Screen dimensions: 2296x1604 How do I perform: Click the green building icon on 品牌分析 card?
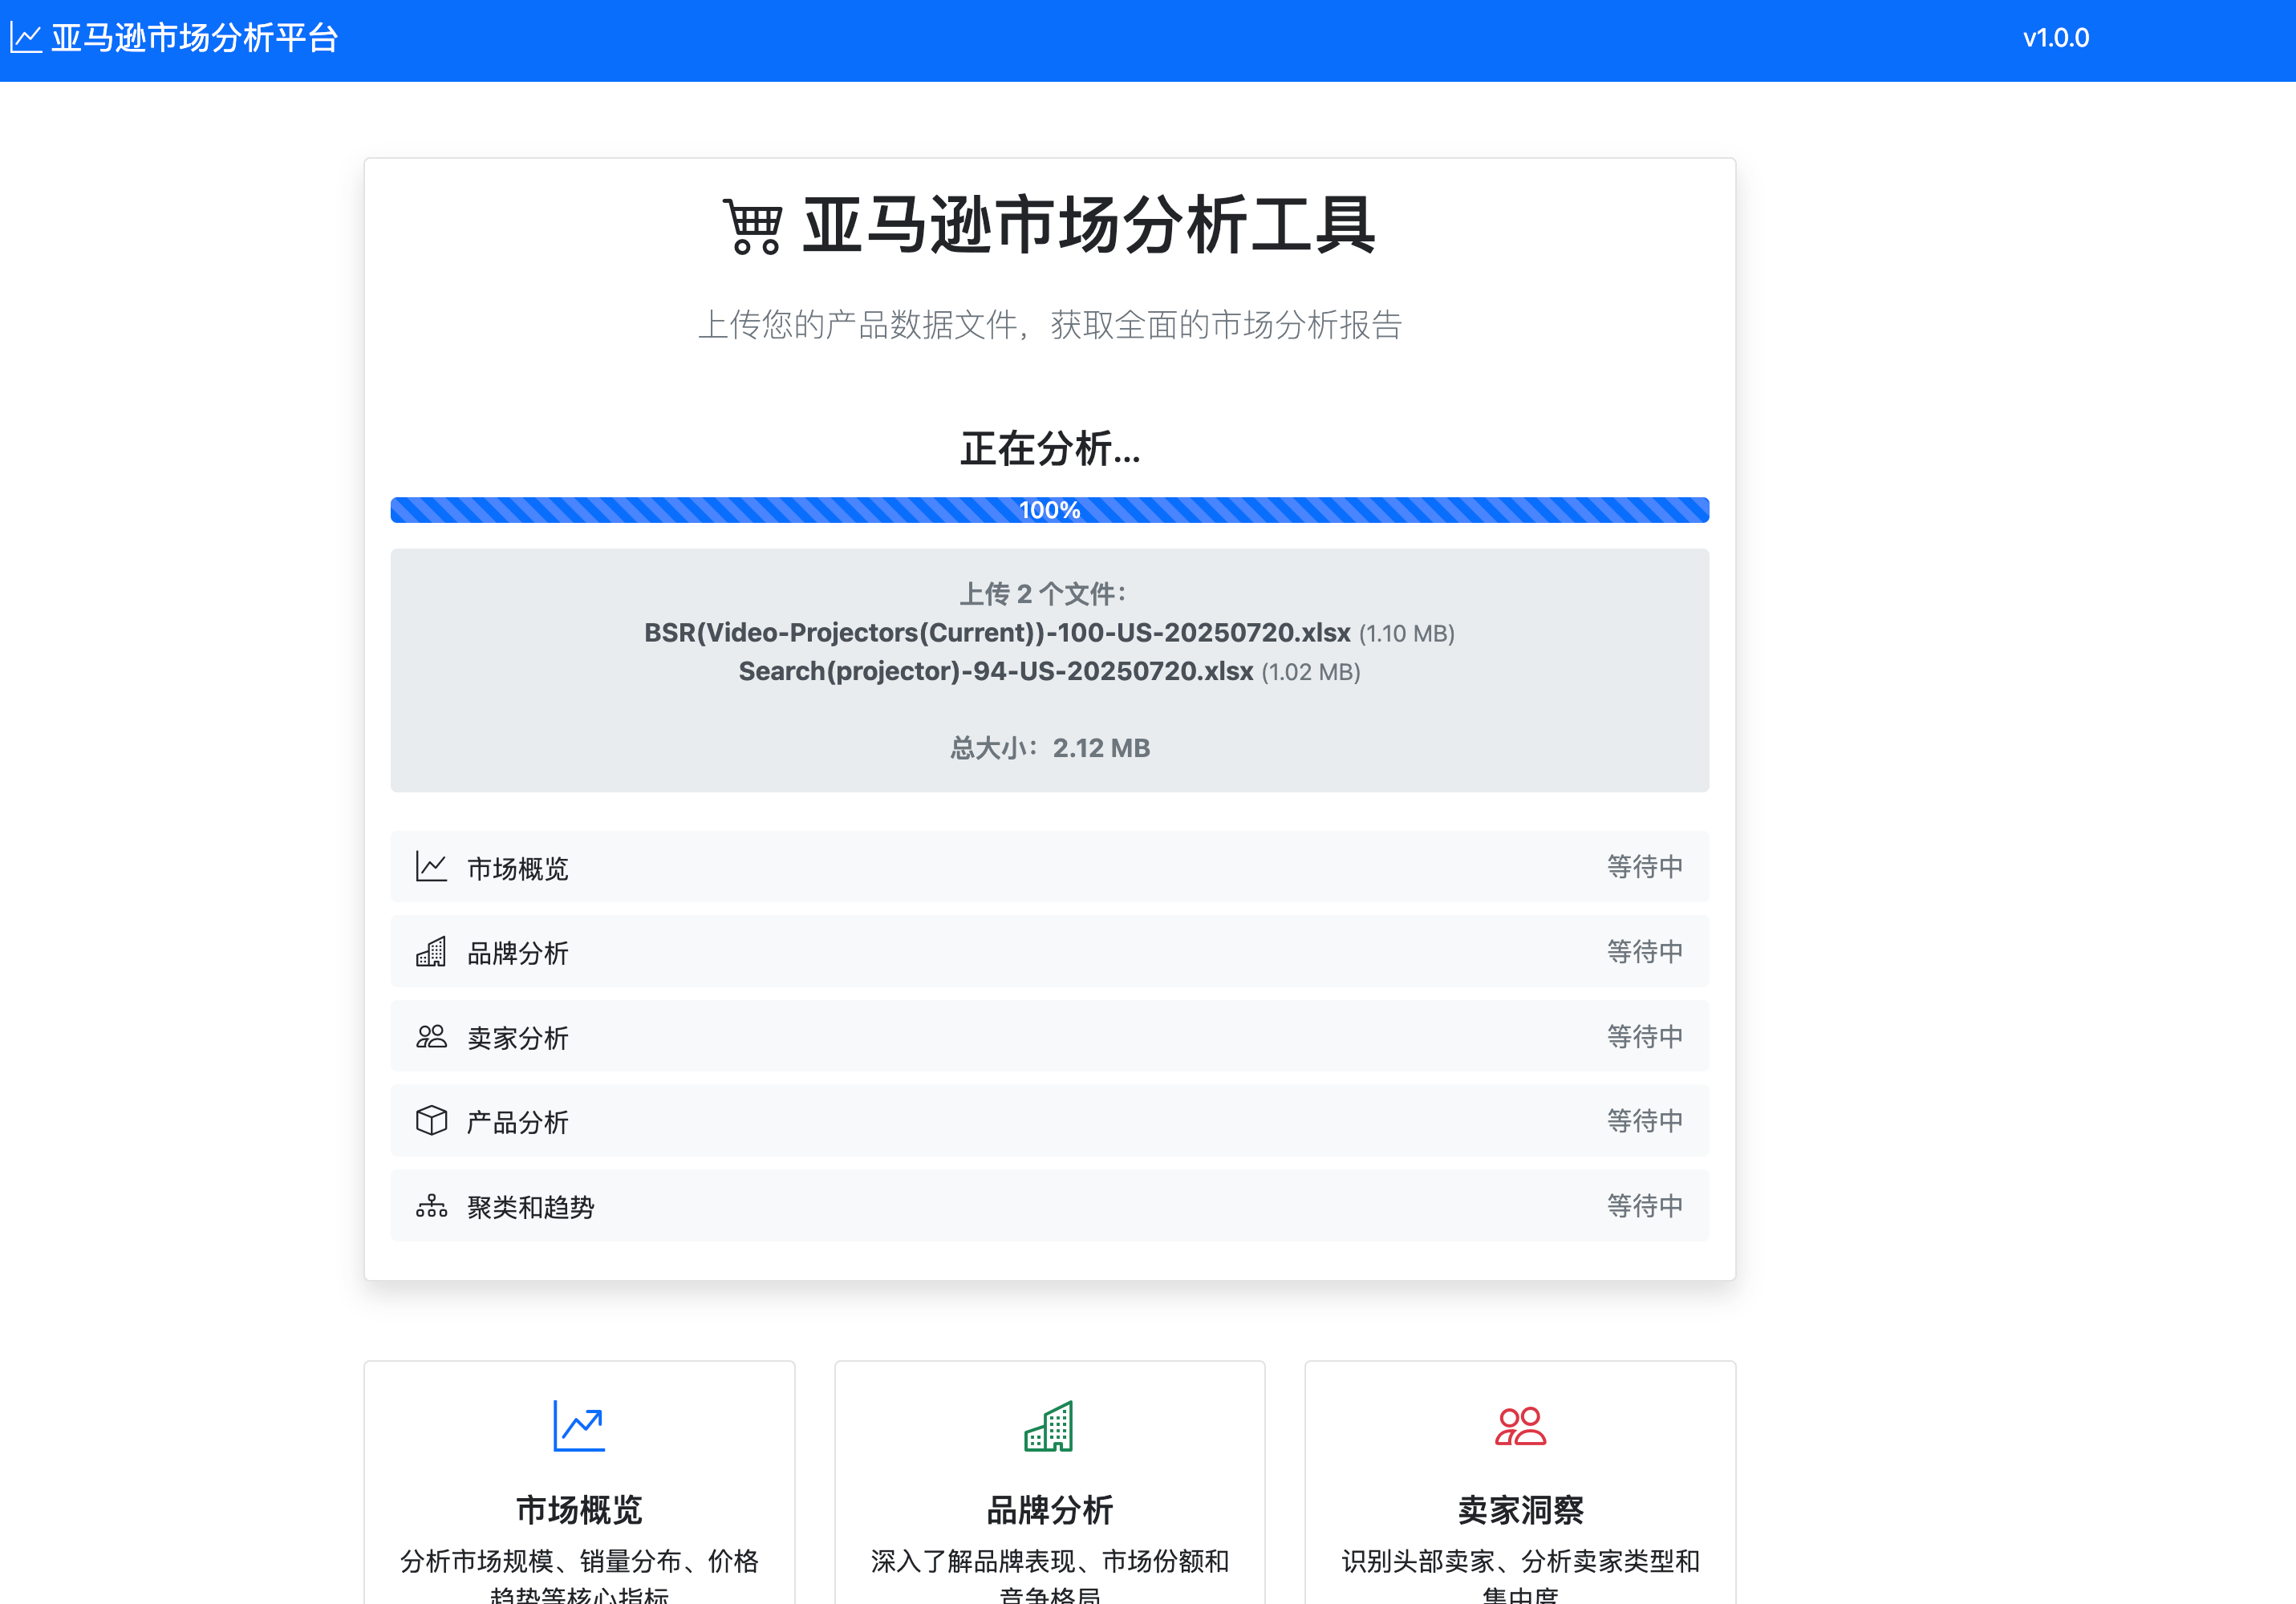1049,1426
